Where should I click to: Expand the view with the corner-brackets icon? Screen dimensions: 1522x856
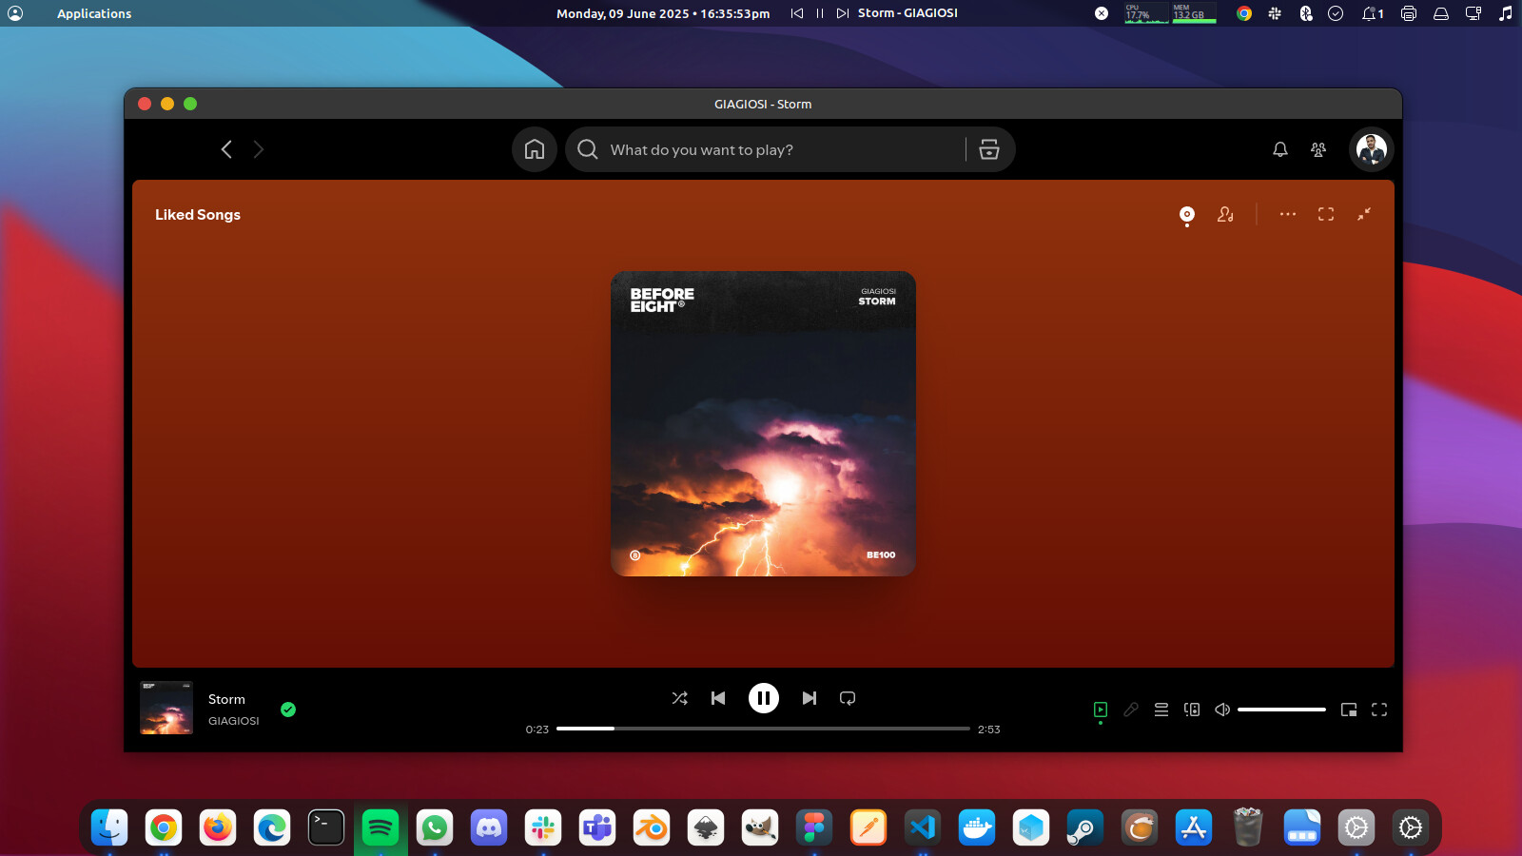pos(1326,214)
